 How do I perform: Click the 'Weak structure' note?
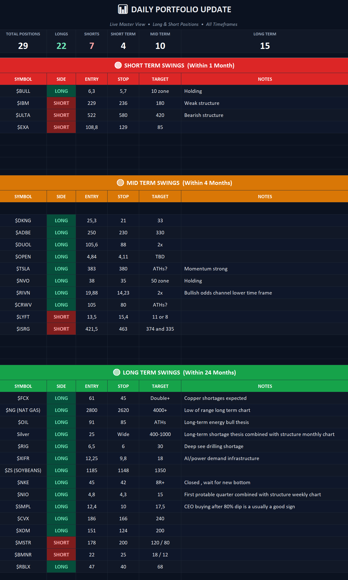(x=202, y=103)
